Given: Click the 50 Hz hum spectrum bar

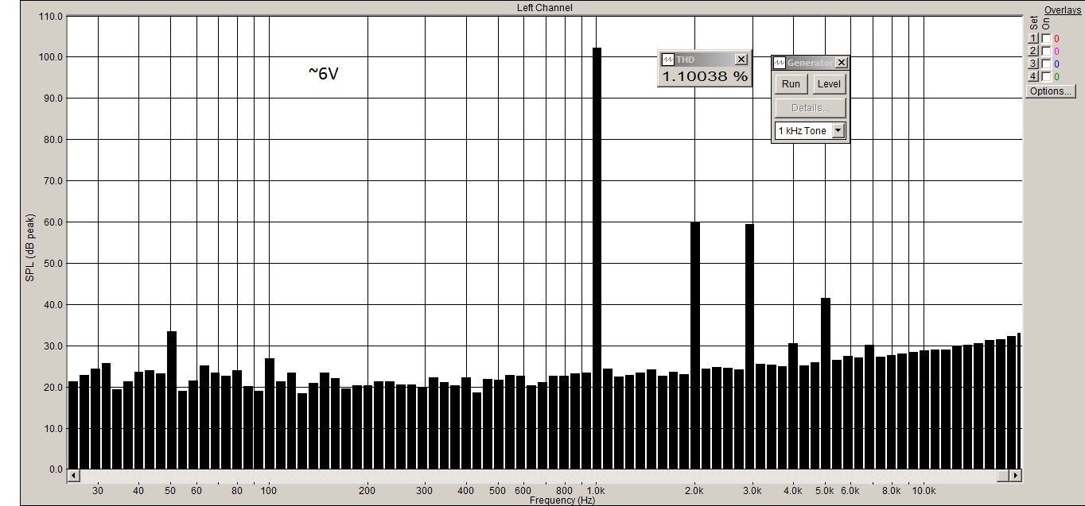Looking at the screenshot, I should [172, 400].
